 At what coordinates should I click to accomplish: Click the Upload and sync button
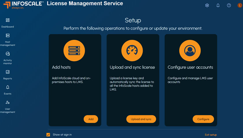[x=141, y=119]
